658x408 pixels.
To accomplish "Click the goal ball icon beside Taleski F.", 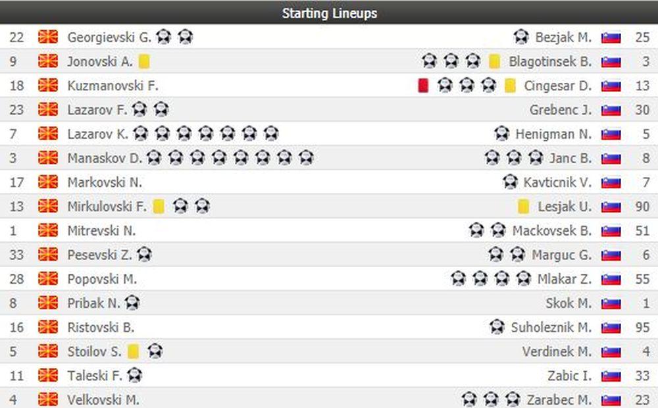I will coord(135,376).
